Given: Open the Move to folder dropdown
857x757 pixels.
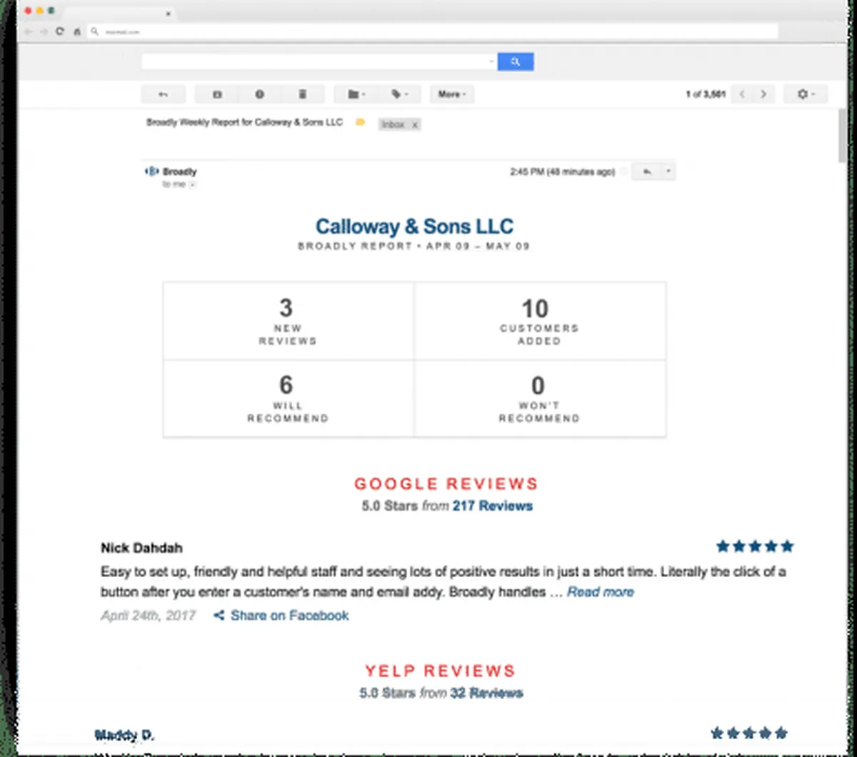Looking at the screenshot, I should [x=356, y=94].
